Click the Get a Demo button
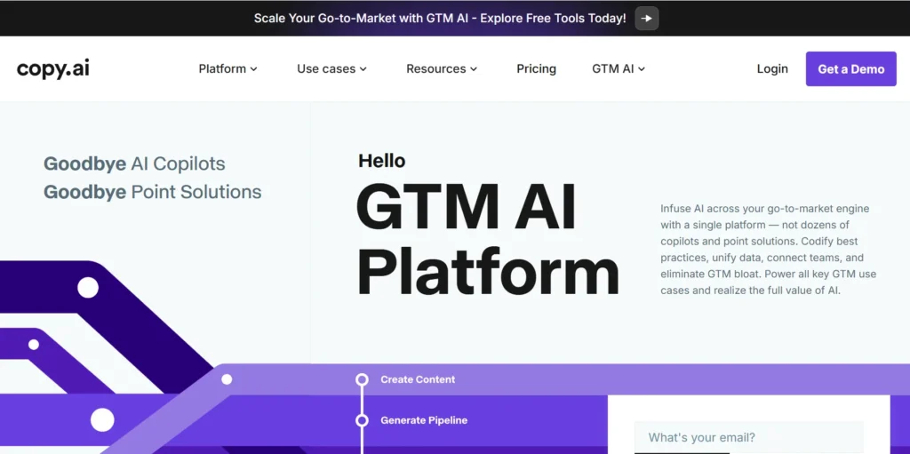This screenshot has height=454, width=910. (850, 69)
